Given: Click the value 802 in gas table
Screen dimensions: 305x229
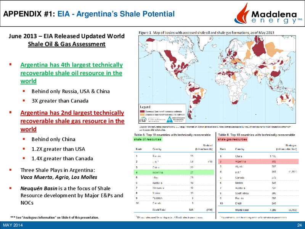Looking at the screenshot, I should click(x=274, y=161).
